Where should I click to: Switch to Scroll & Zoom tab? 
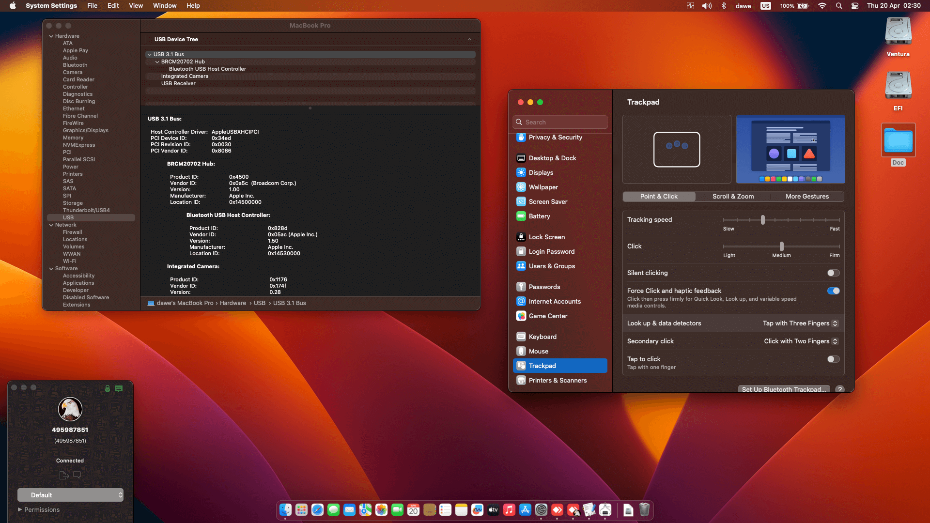click(x=733, y=197)
